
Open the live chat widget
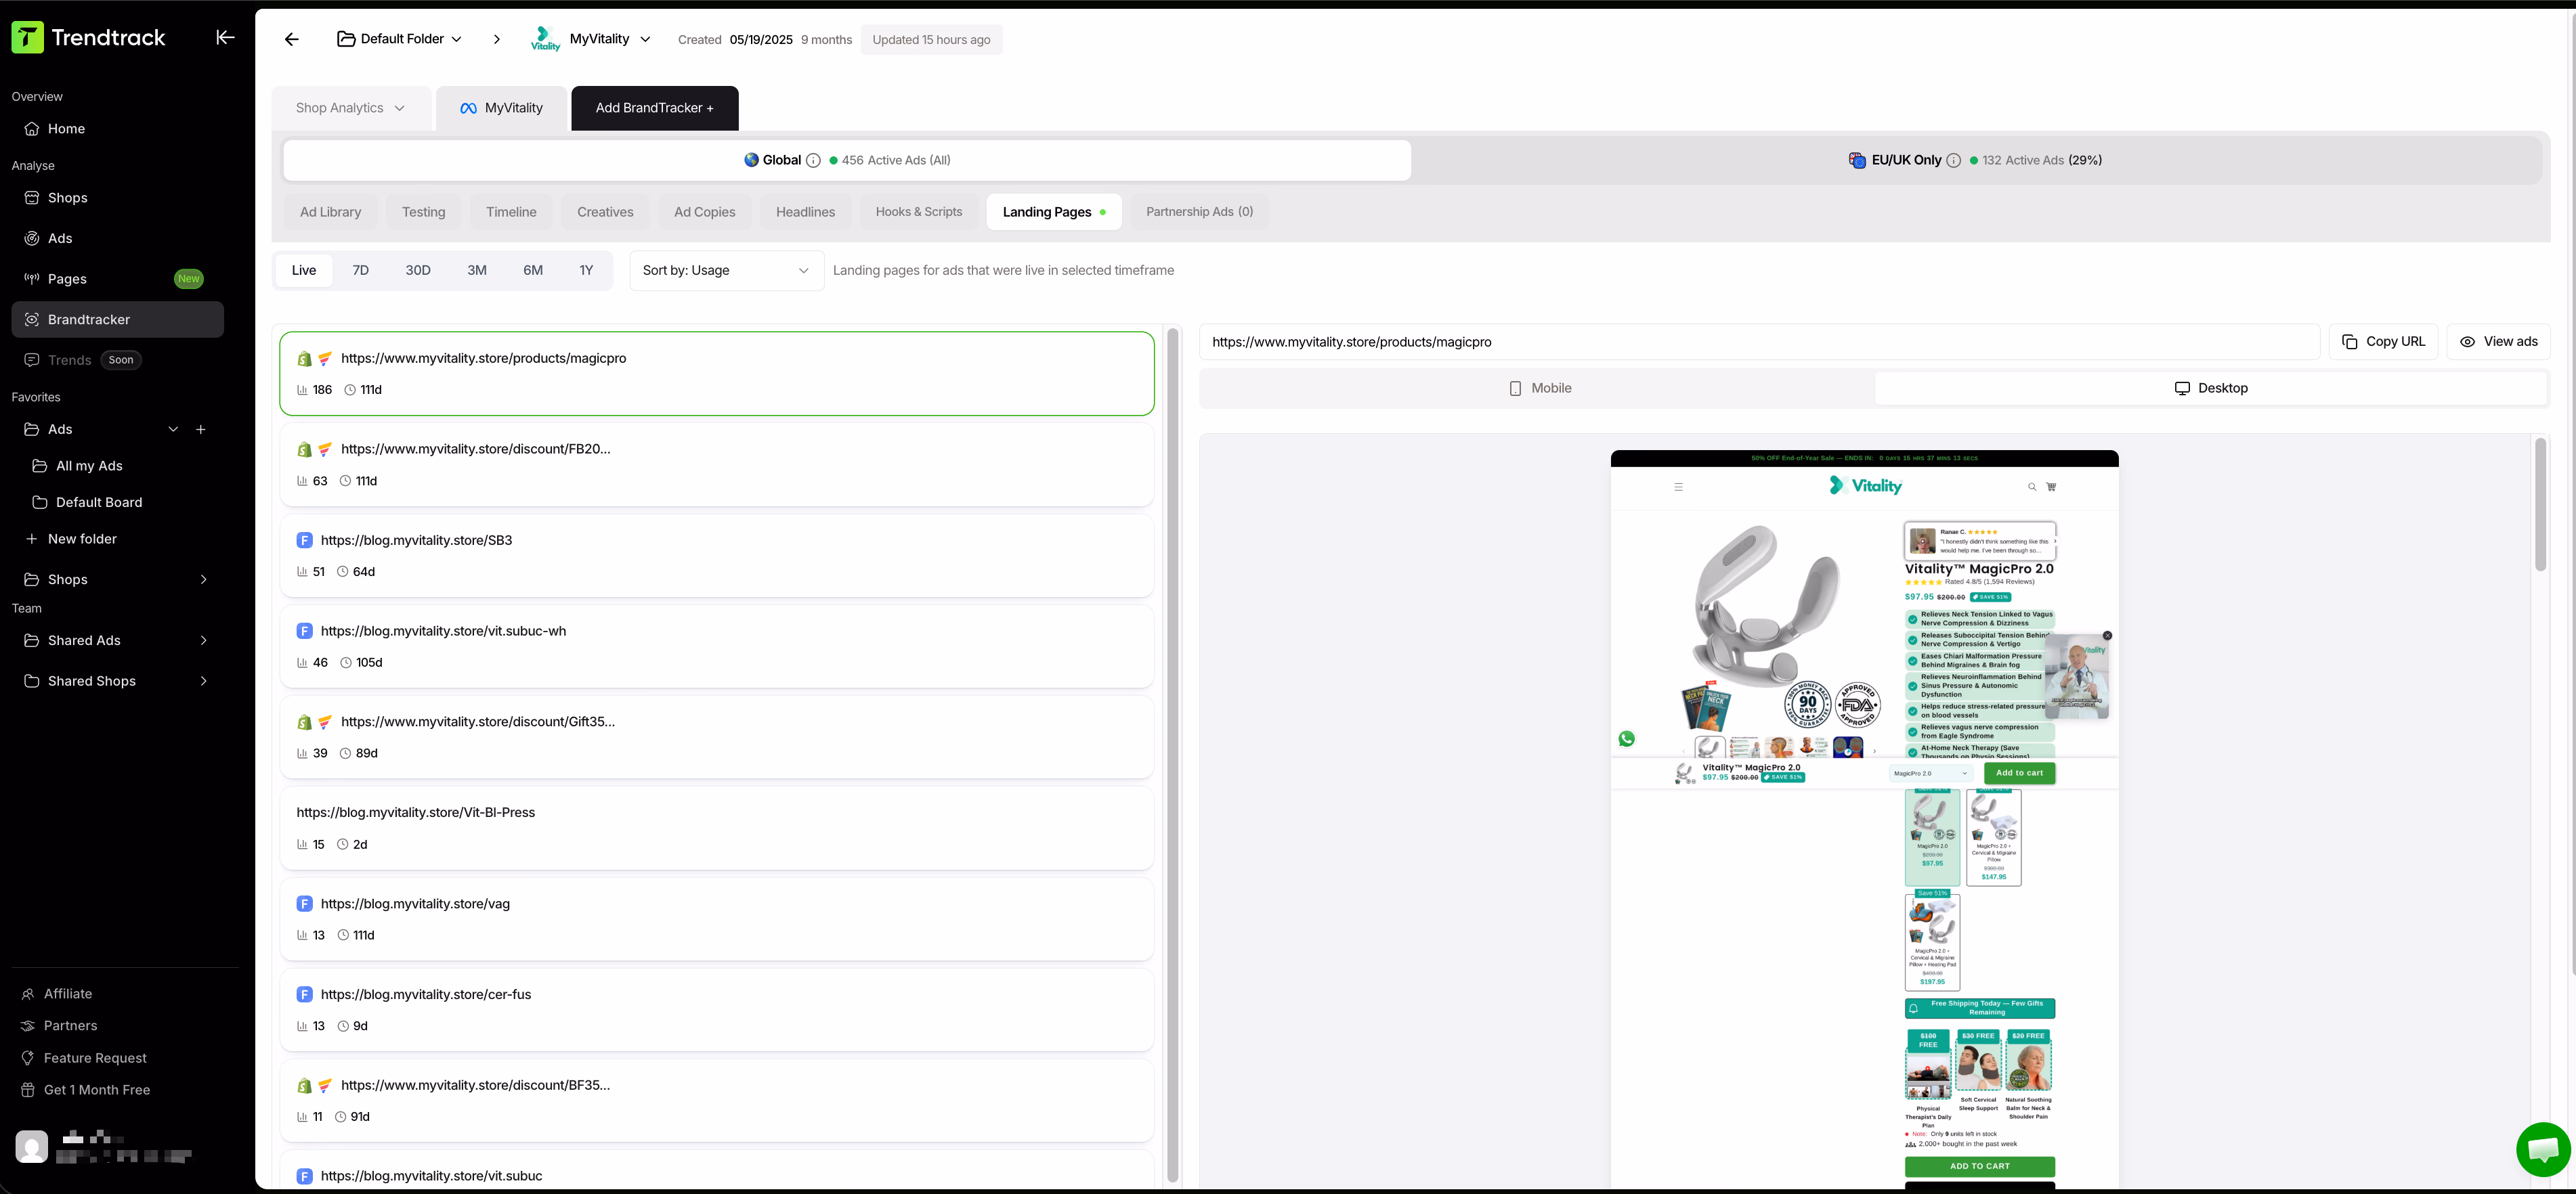[x=2542, y=1148]
